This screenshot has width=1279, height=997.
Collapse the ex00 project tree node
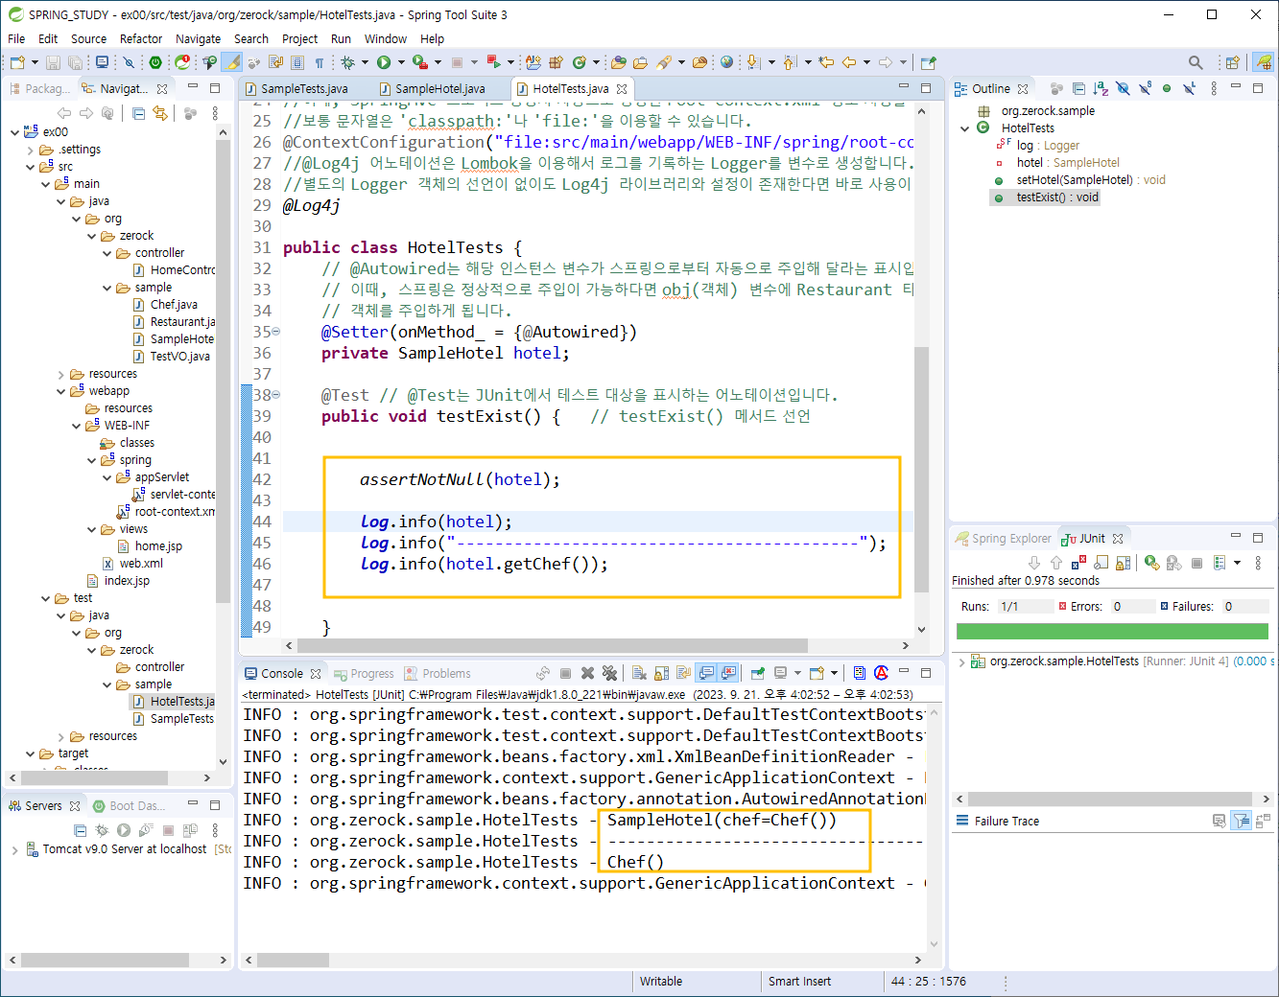pos(14,132)
